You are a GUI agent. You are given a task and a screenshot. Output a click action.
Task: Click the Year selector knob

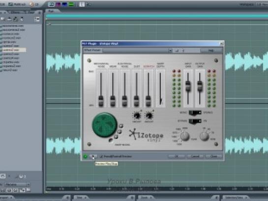[x=185, y=137]
